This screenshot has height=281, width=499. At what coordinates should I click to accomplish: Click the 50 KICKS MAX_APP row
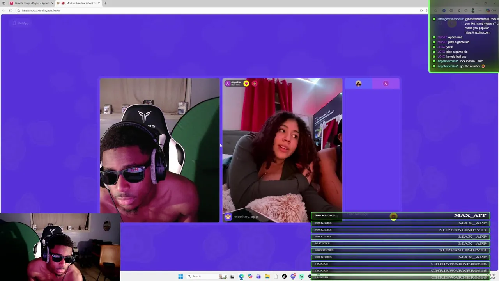click(x=400, y=244)
